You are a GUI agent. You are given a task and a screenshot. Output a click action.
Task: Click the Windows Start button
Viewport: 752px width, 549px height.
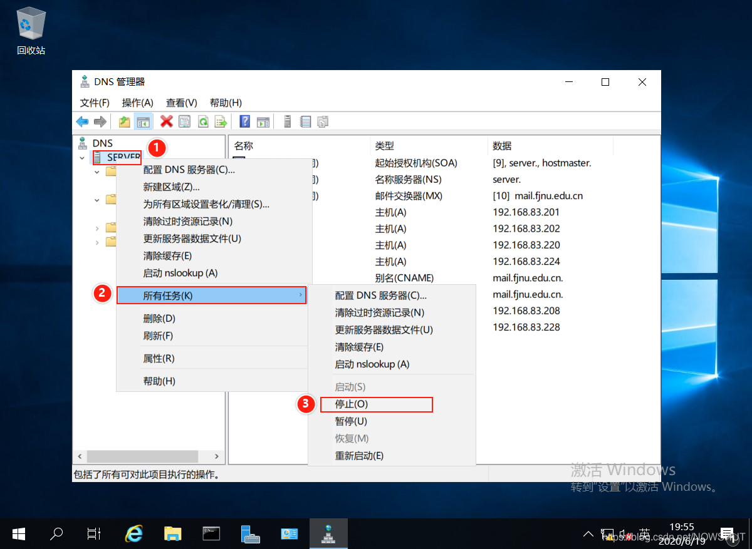(x=18, y=533)
